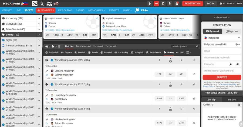Favorite the Dusmatov vs Batlaev match star
Screen dimensions: 243x127
[47, 99]
